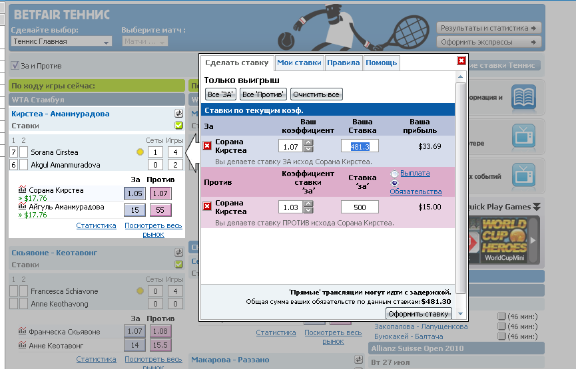Click the Обязательства link
The width and height of the screenshot is (576, 369).
click(416, 191)
